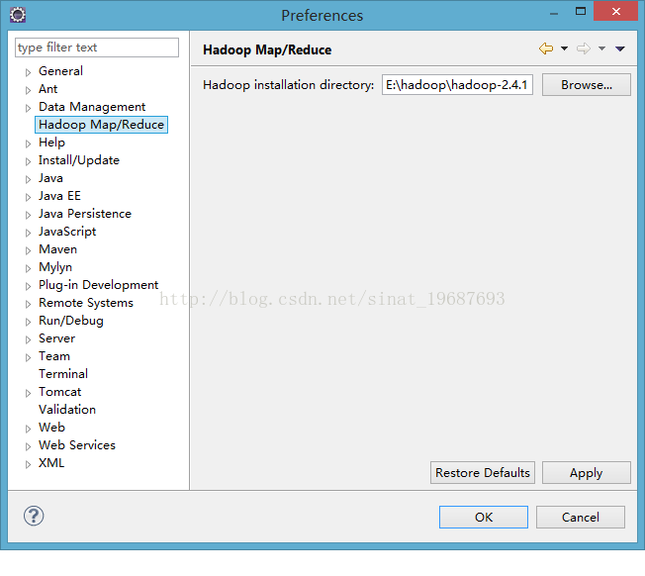This screenshot has width=645, height=576.
Task: Expand the Team node
Action: (x=28, y=357)
